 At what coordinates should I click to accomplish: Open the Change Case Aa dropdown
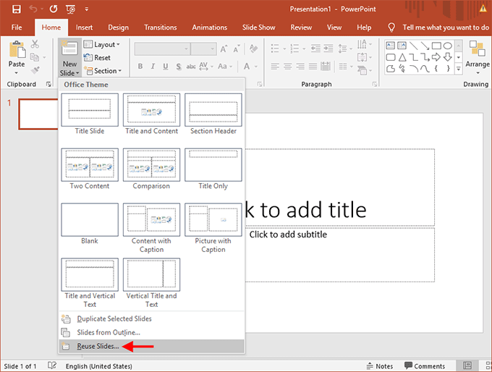pyautogui.click(x=225, y=67)
